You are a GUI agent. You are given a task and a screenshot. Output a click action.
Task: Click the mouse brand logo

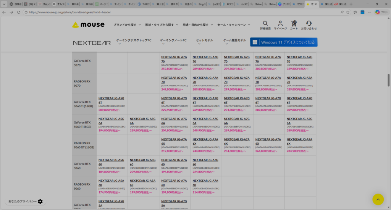(88, 25)
